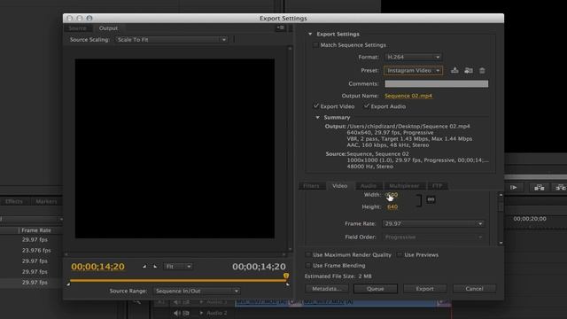Screen dimensions: 567x319
Task: Click the Delete Preset trash icon
Action: (482, 71)
